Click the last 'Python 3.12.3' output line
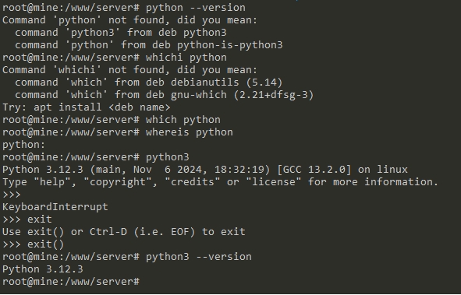Viewport: 461px width, 295px height. [x=43, y=269]
